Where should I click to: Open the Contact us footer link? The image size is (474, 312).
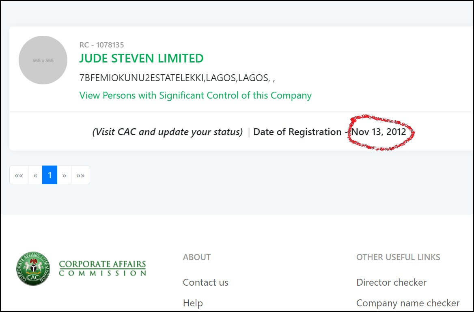tap(206, 282)
